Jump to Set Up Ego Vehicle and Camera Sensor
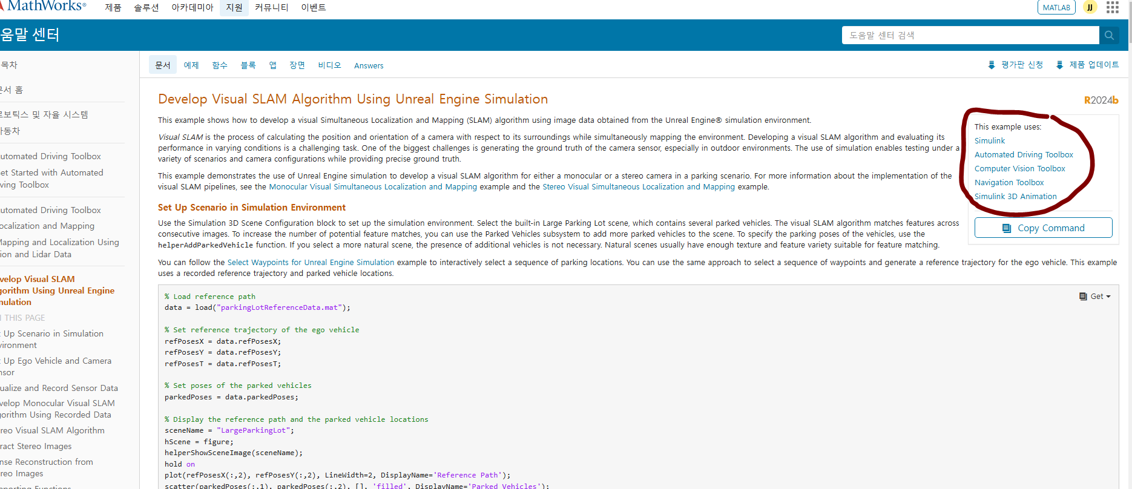1132x489 pixels. click(56, 366)
